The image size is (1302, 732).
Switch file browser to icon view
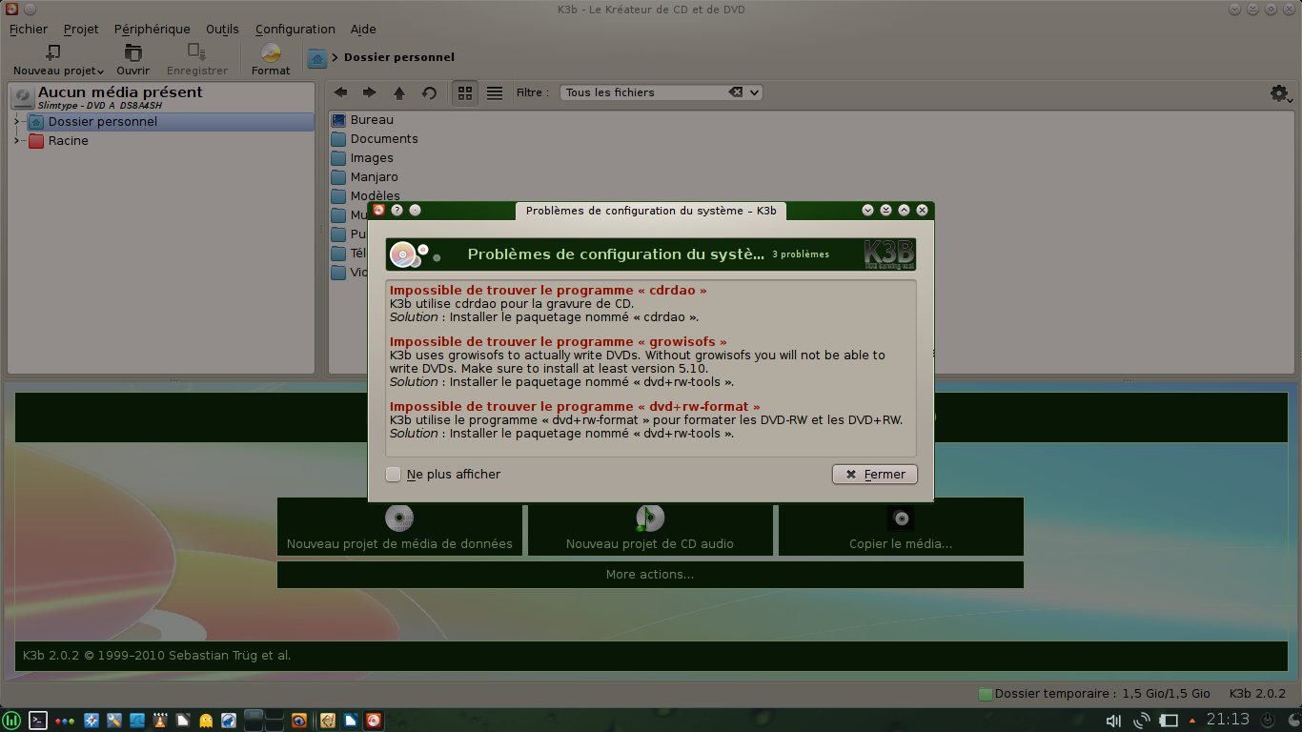click(x=465, y=92)
